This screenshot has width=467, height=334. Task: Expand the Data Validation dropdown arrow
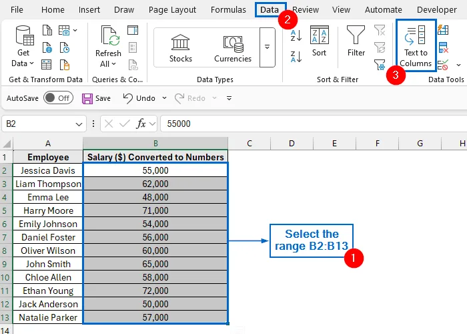click(x=459, y=65)
